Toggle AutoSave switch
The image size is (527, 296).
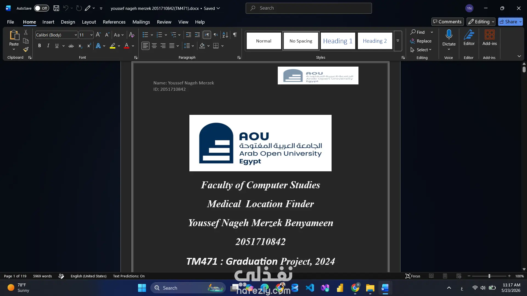41,8
